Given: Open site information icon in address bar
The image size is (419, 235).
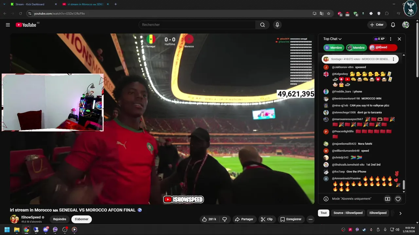Looking at the screenshot, I should [x=30, y=13].
